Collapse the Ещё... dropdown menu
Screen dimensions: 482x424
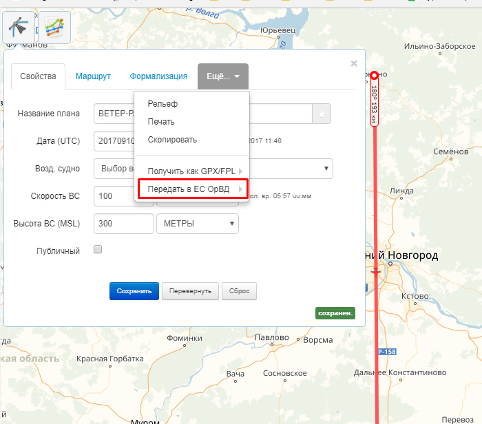[x=222, y=76]
